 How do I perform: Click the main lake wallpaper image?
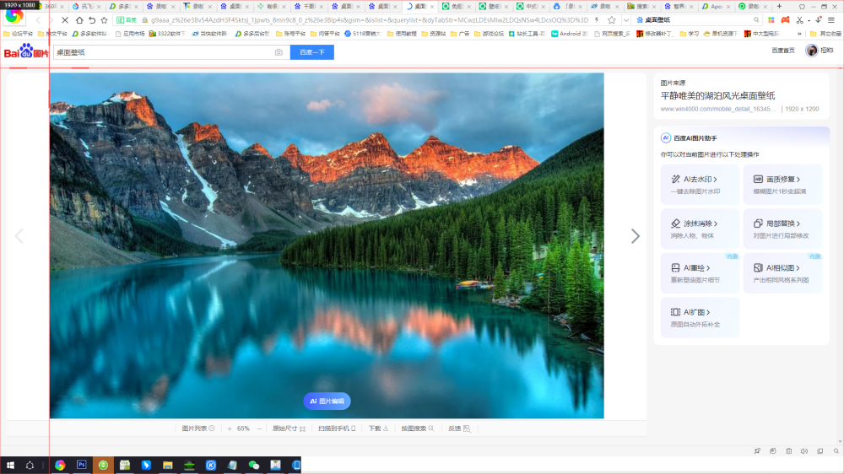coord(327,245)
